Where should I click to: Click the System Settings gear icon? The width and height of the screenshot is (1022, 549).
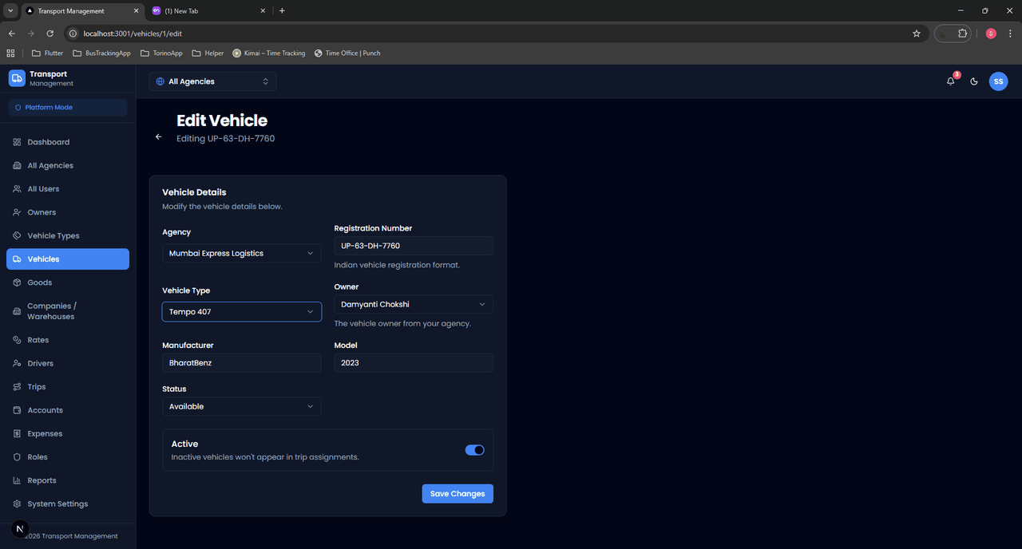pyautogui.click(x=17, y=504)
